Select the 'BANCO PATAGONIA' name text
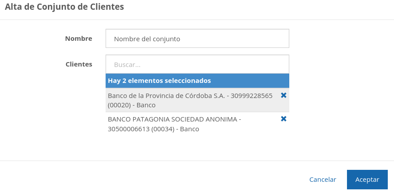This screenshot has width=394, height=196. pyautogui.click(x=134, y=120)
